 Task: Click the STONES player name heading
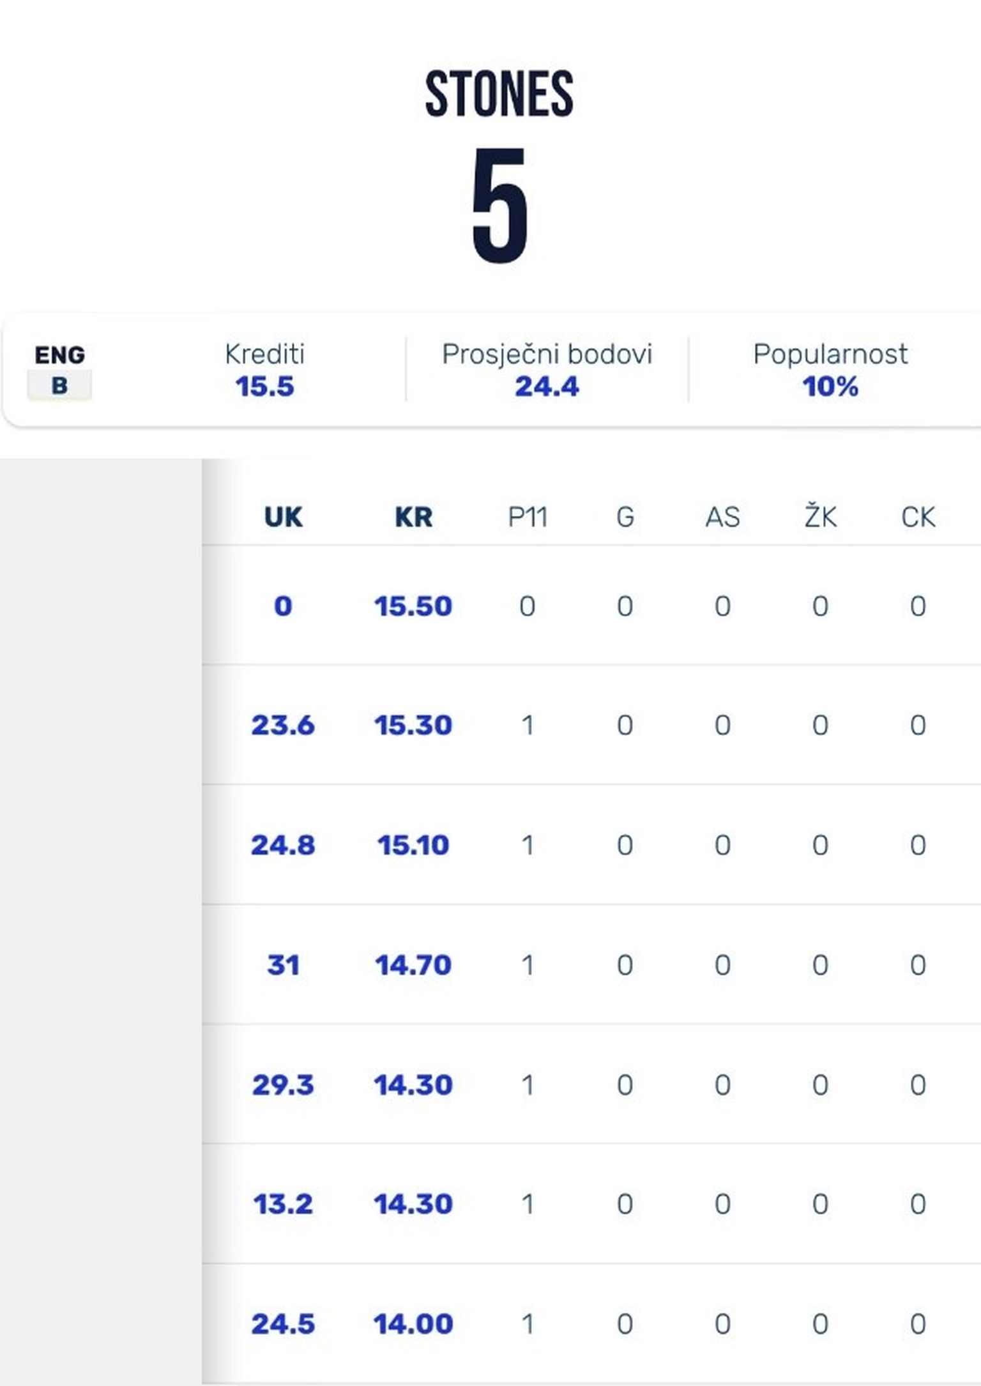point(499,95)
